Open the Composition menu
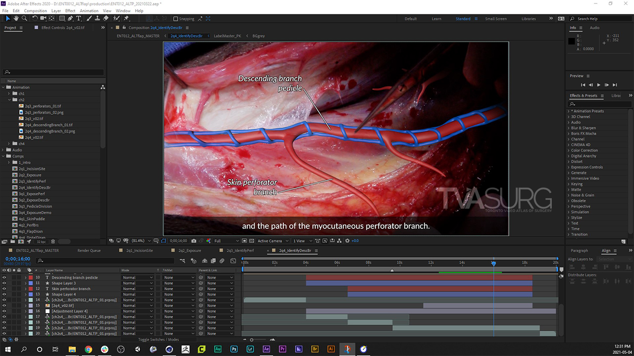Image resolution: width=634 pixels, height=356 pixels. [36, 10]
